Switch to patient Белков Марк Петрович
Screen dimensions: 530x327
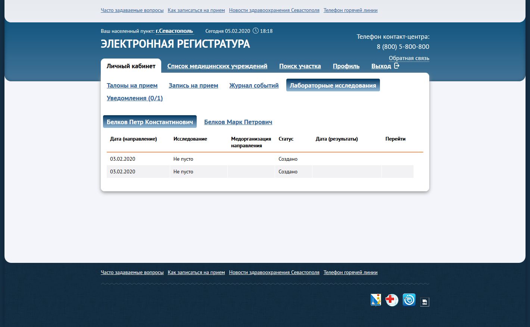point(238,122)
